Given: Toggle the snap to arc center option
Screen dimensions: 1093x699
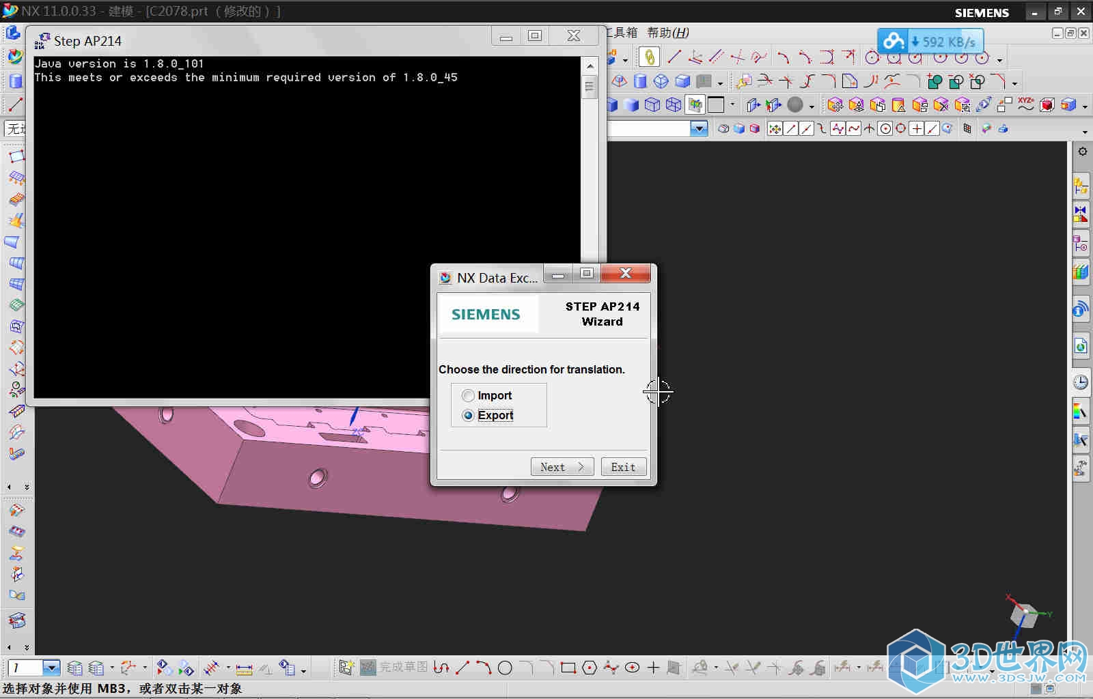Looking at the screenshot, I should [885, 128].
